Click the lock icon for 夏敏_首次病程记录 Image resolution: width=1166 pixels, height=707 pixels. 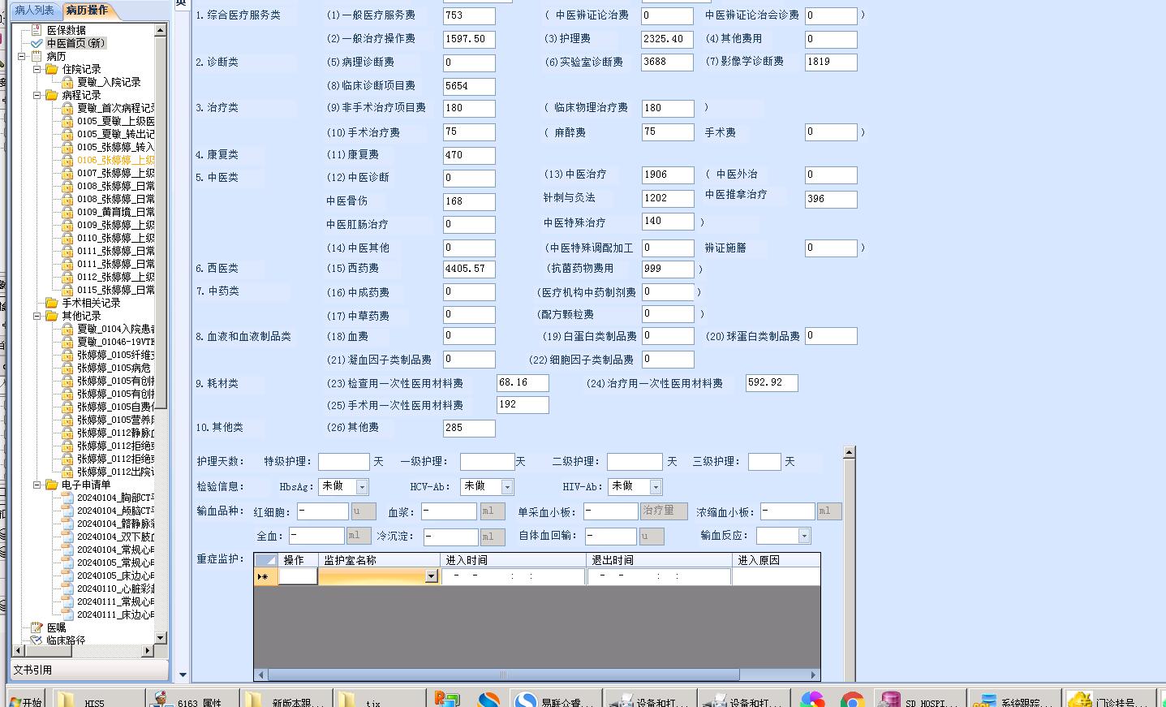coord(67,108)
